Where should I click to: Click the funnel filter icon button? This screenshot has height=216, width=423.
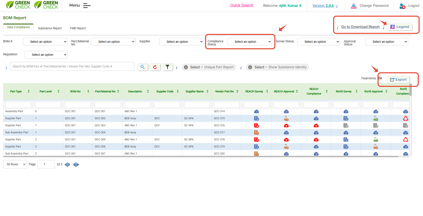[x=167, y=67]
